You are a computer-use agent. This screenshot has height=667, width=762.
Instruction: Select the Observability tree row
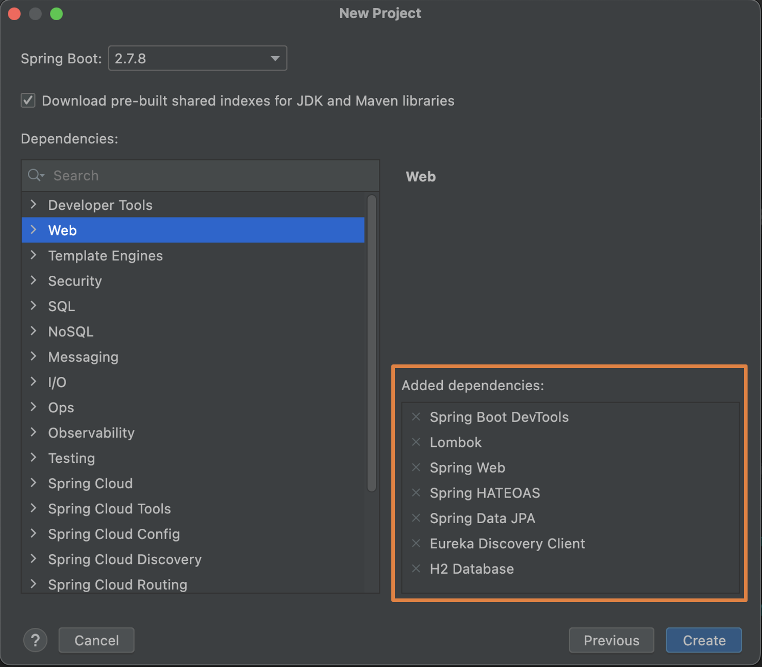point(193,432)
